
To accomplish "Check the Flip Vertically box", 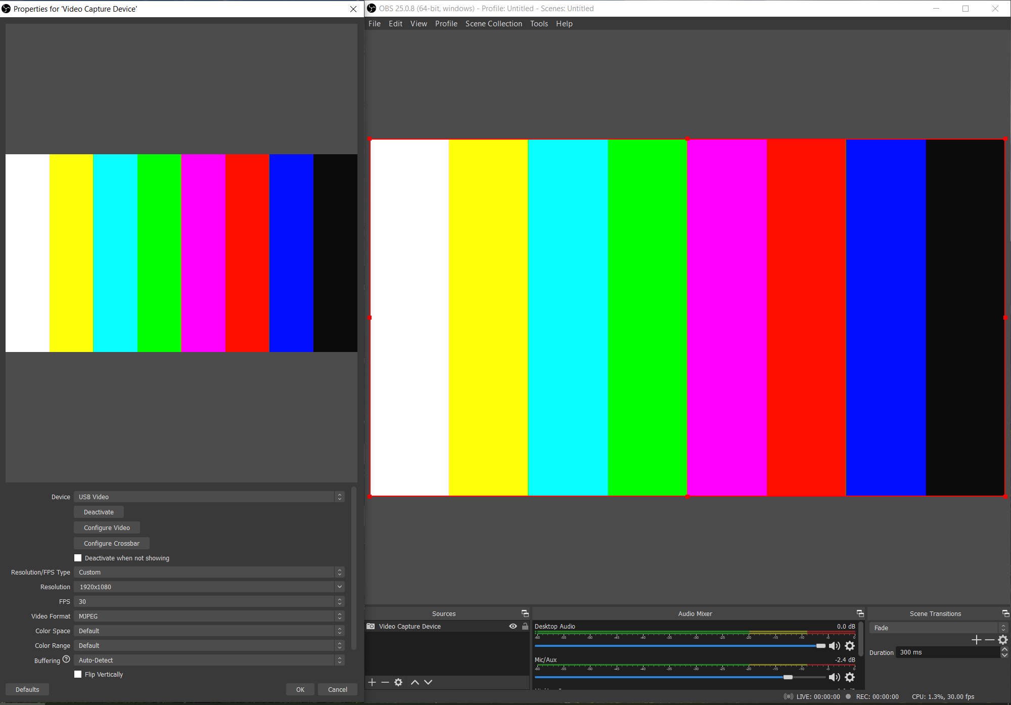I will coord(78,674).
